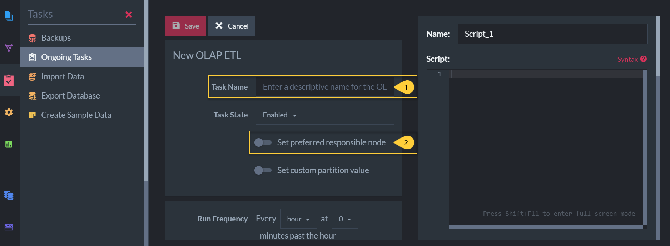Click the Run Frequency label

coord(222,219)
